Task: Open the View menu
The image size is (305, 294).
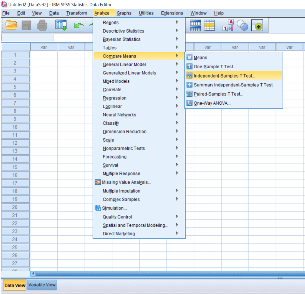Action: [37, 13]
